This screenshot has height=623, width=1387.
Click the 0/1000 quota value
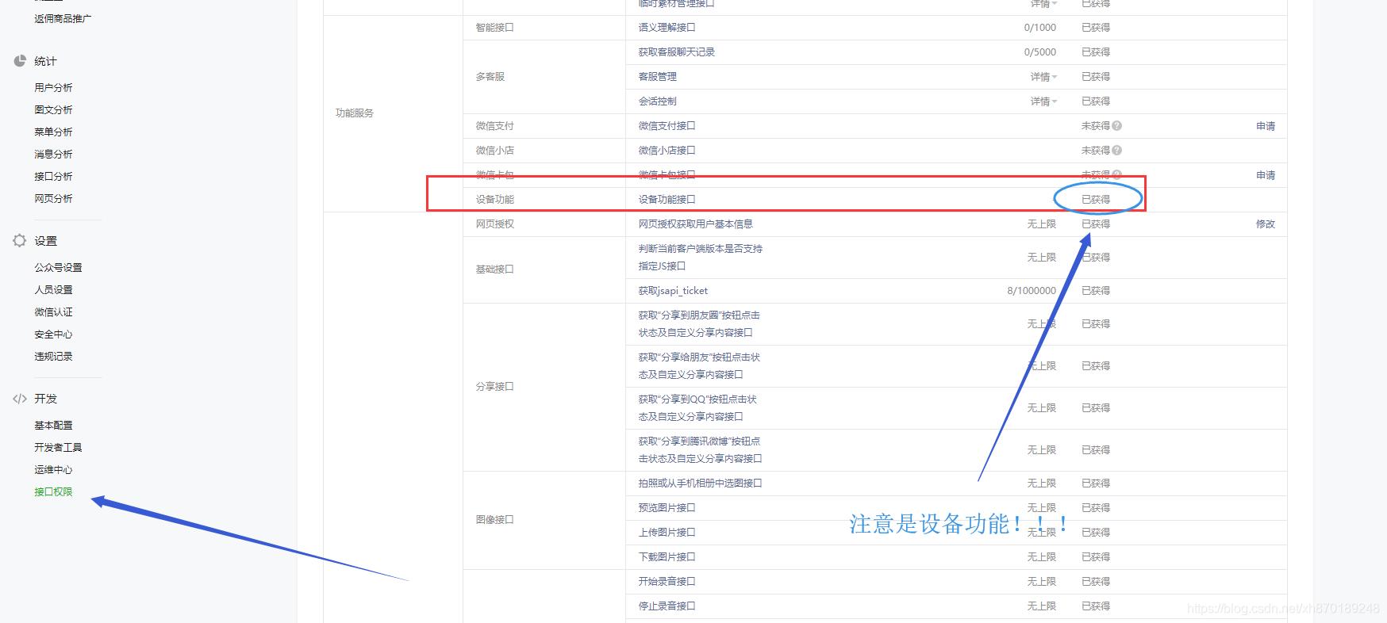pos(1040,27)
